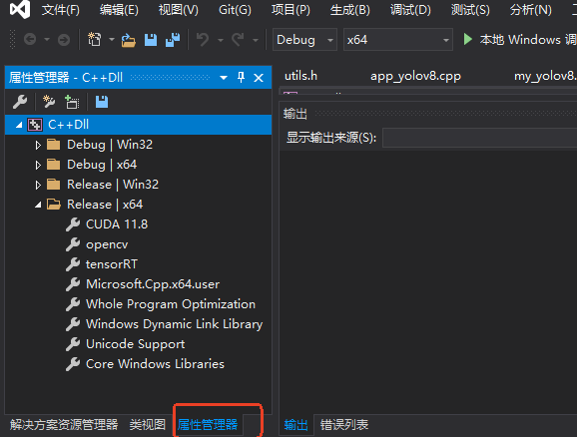Click the wrench icon beside opencv

73,244
